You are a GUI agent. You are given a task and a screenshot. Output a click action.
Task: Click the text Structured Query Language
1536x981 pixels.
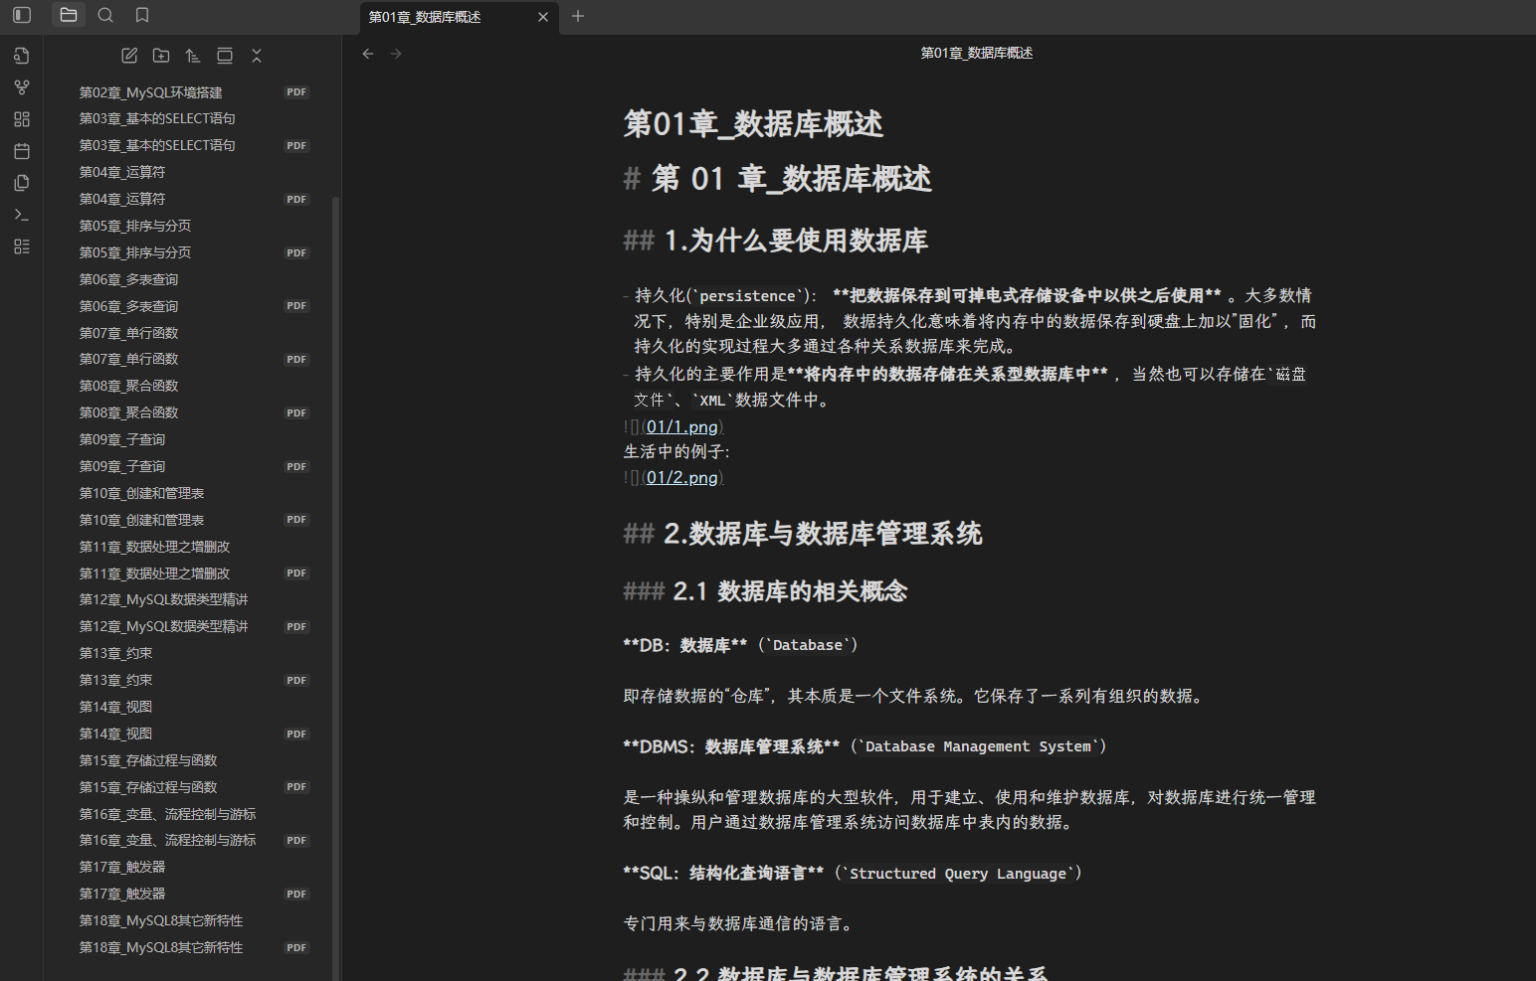pos(958,874)
